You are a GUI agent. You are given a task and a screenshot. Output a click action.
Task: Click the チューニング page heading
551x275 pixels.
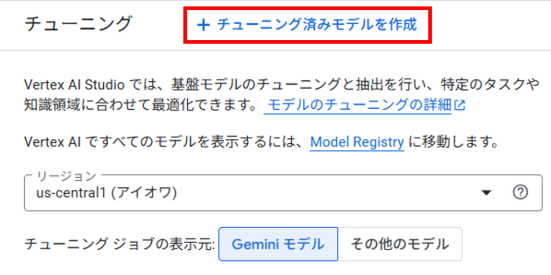(78, 25)
